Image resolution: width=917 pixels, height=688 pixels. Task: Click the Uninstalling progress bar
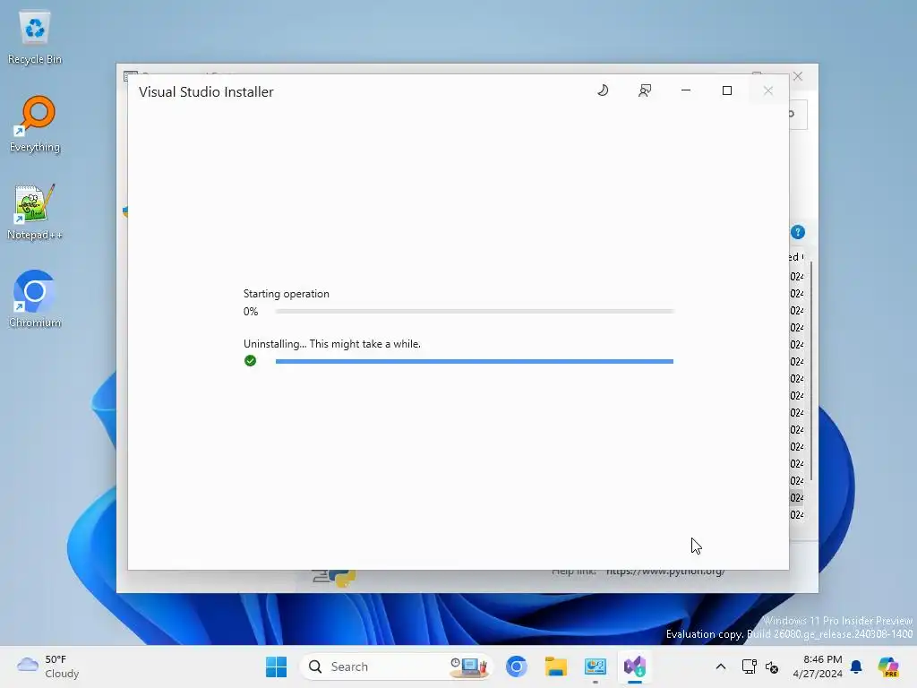(475, 362)
